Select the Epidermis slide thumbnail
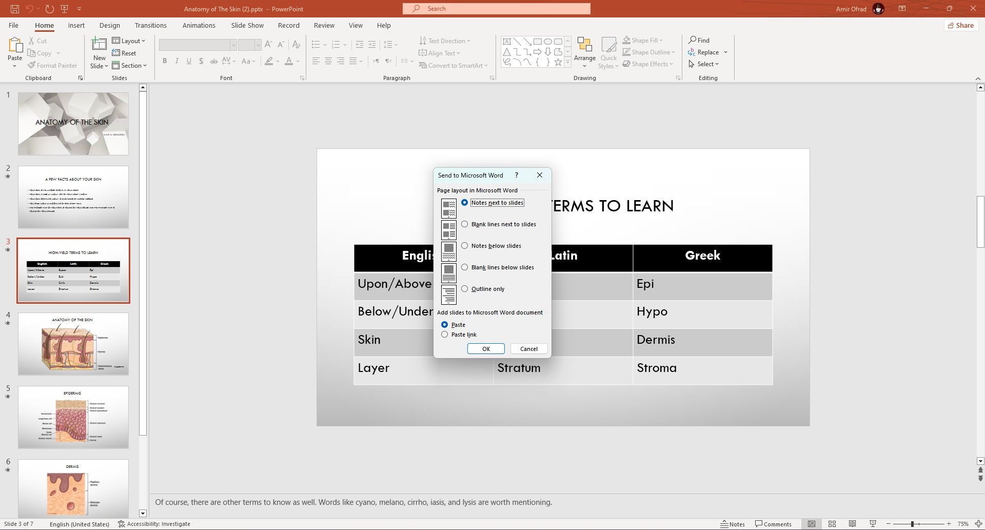This screenshot has width=985, height=530. pyautogui.click(x=73, y=417)
